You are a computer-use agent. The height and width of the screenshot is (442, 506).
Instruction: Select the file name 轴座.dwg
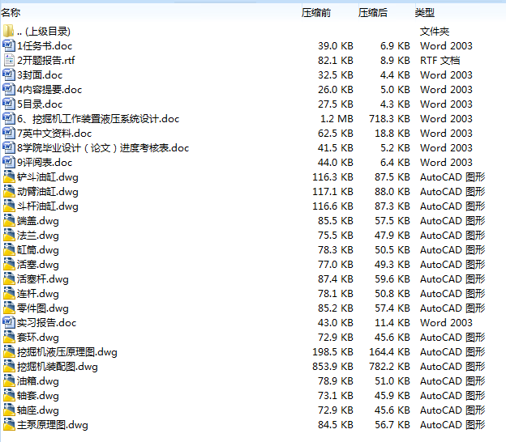pyautogui.click(x=38, y=410)
